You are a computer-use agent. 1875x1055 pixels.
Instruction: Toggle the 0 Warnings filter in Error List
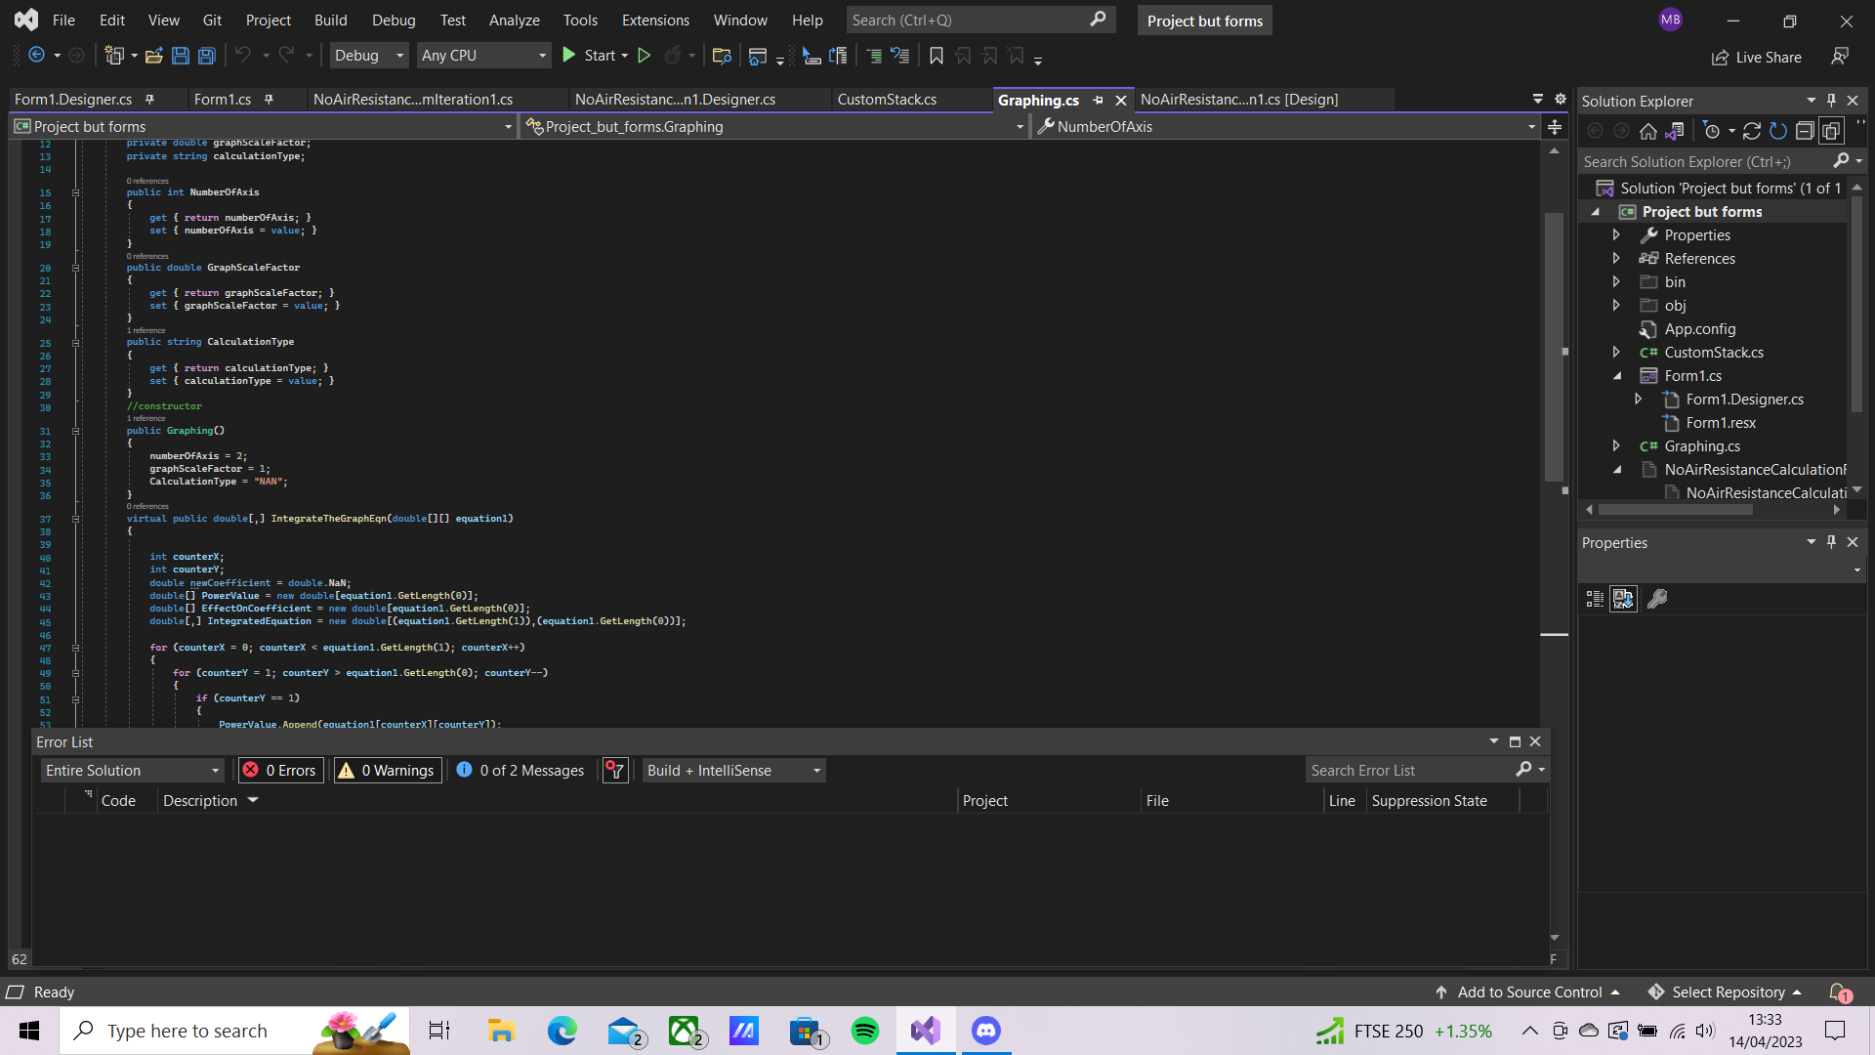point(387,770)
